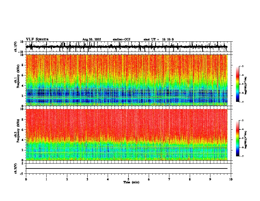Click the ch.1 spectrogram color scale bar
260x201 pixels.
pos(238,84)
